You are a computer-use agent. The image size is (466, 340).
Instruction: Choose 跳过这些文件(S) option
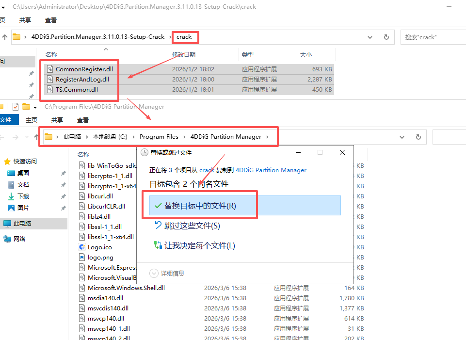[x=192, y=226]
